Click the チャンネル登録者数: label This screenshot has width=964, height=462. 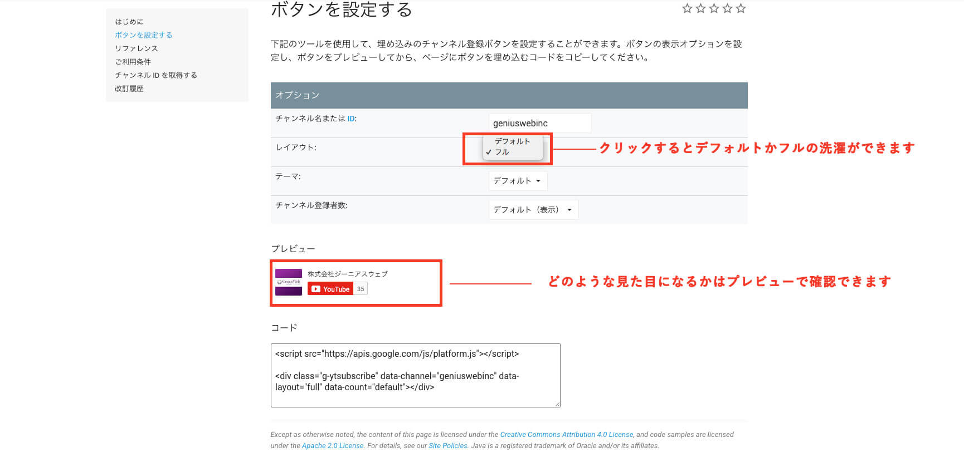pyautogui.click(x=311, y=205)
